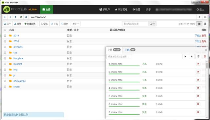Toggle the select-all header checkbox
Viewport: 210px width, 120px height.
pyautogui.click(x=5, y=30)
